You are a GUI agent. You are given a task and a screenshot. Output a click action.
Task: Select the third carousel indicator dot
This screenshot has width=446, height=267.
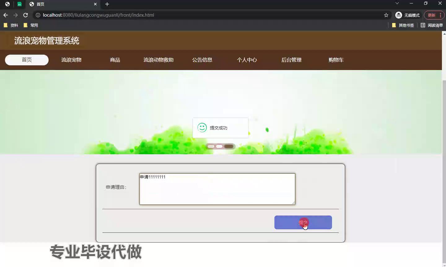229,146
